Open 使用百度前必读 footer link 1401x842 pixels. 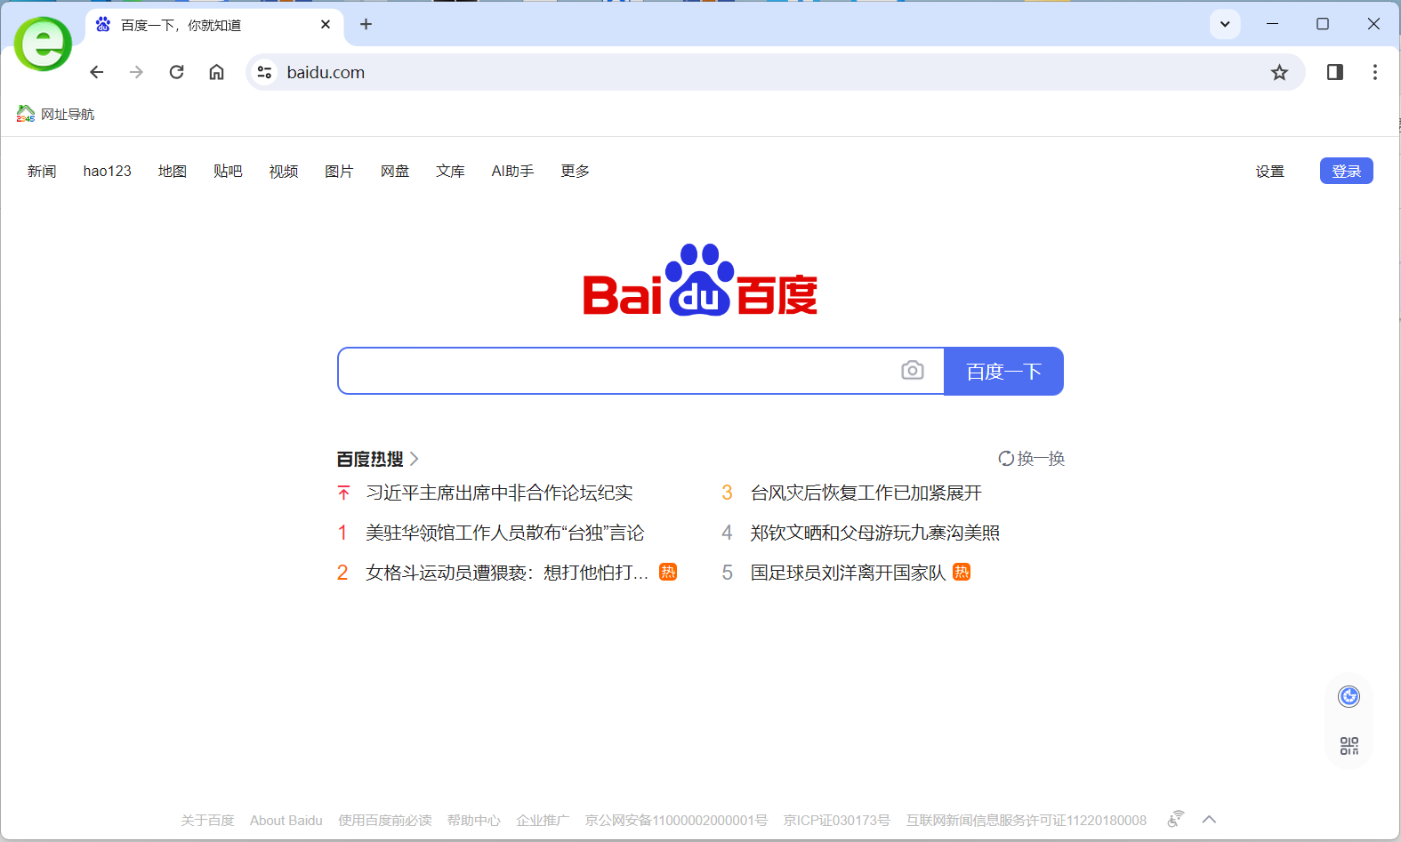(385, 820)
